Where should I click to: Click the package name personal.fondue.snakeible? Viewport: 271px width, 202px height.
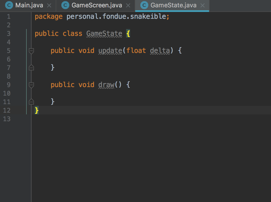(x=116, y=17)
